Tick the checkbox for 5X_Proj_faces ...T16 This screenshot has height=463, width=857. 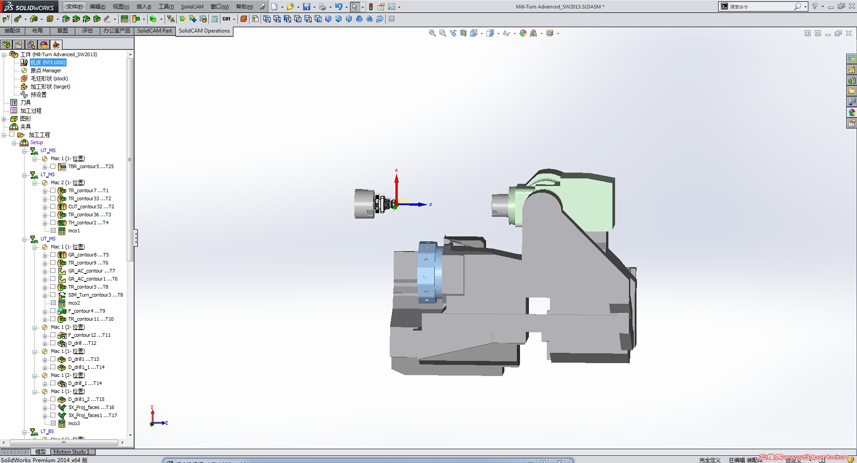53,407
